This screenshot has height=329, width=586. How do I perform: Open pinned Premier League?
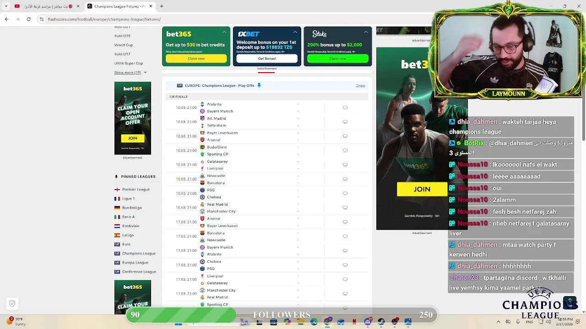click(136, 189)
